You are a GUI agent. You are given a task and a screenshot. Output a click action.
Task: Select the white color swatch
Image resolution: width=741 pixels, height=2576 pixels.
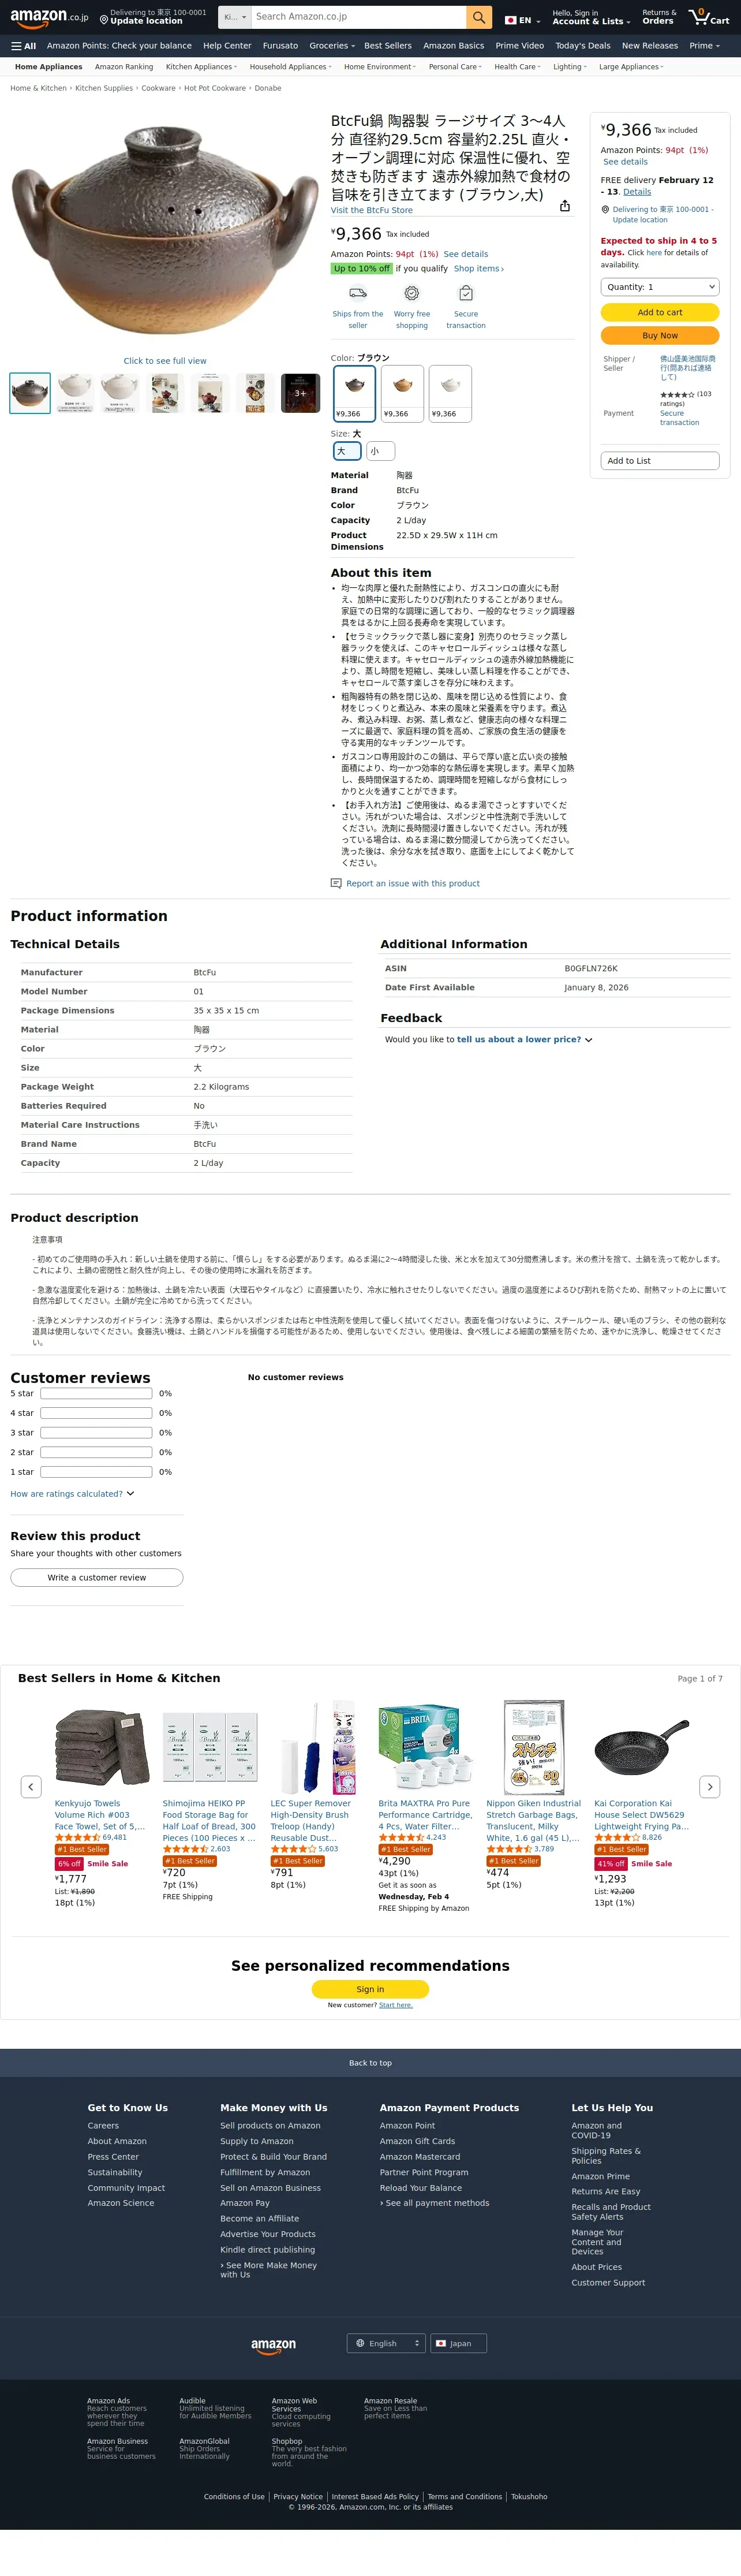[451, 394]
